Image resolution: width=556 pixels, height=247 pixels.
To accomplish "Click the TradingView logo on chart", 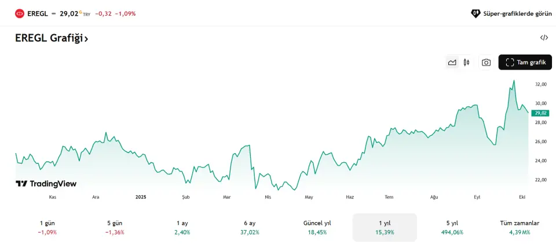I will [46, 184].
